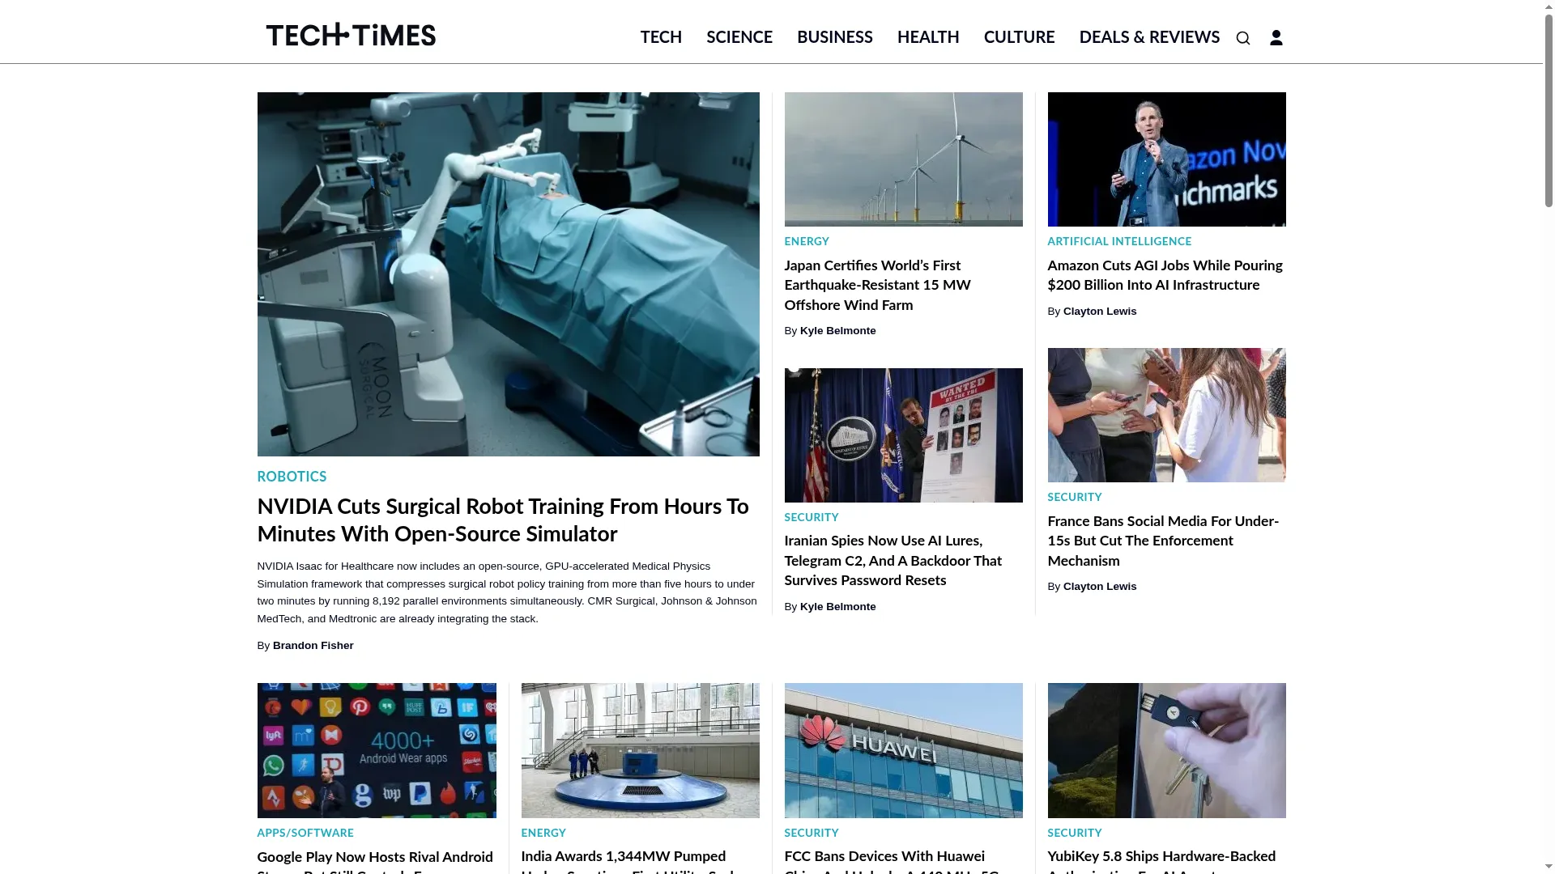Open pumped hydro turbine hall thumbnail
This screenshot has height=874, width=1555.
coord(640,750)
